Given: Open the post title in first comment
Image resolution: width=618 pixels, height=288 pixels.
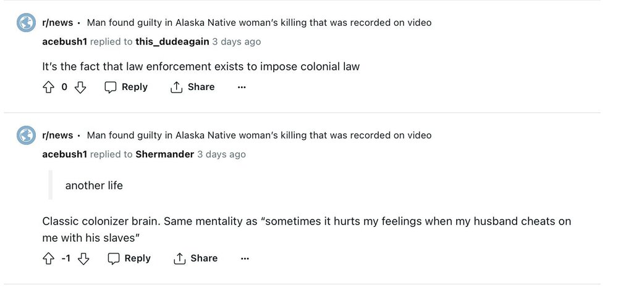Looking at the screenshot, I should [x=259, y=23].
